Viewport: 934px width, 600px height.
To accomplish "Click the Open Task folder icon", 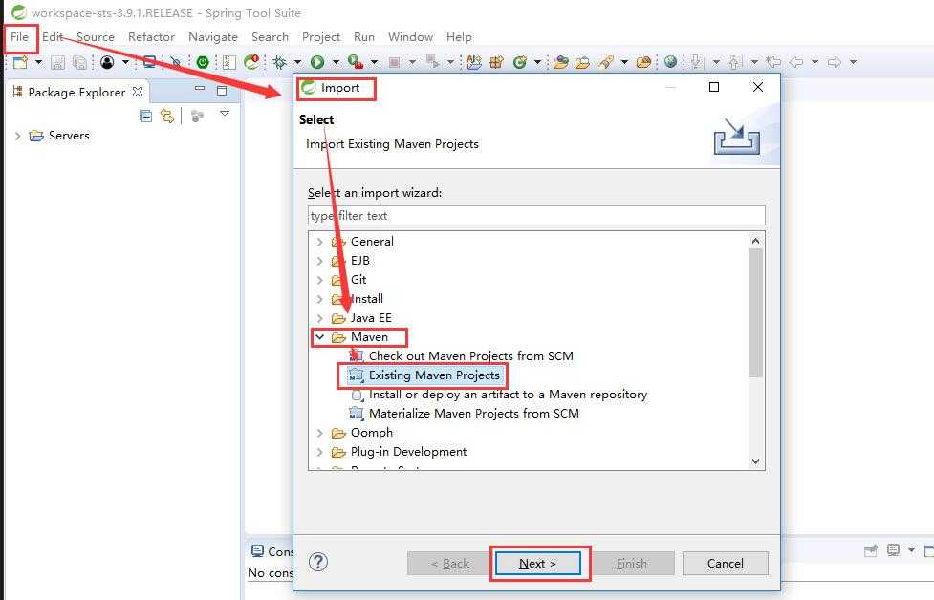I will pos(582,62).
